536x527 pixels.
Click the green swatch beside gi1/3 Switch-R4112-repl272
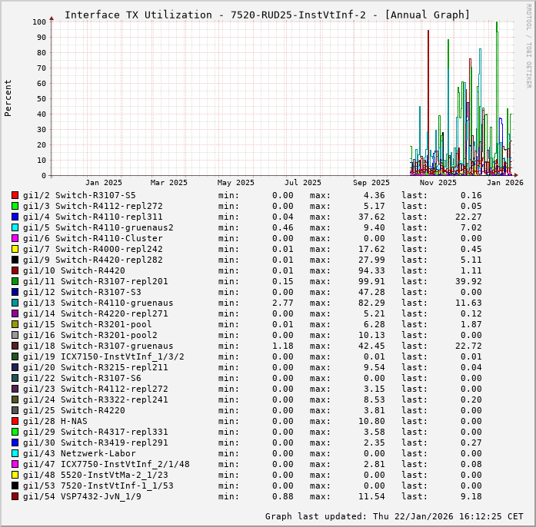tap(15, 206)
